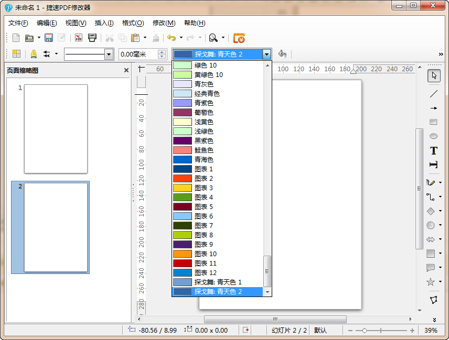The image size is (449, 340).
Task: Click the Undo arrow icon
Action: pos(171,38)
